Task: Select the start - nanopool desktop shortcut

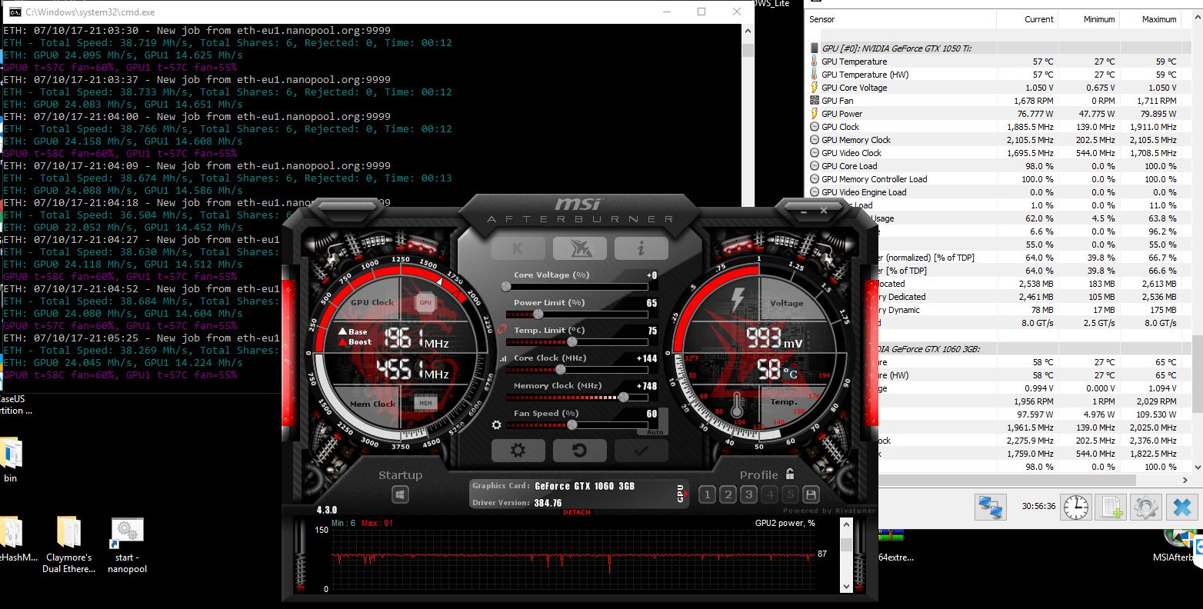Action: tap(127, 546)
